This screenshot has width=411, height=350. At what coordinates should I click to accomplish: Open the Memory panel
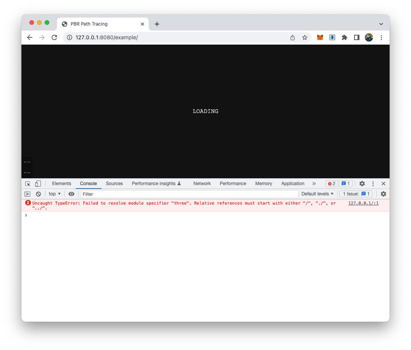(x=264, y=184)
